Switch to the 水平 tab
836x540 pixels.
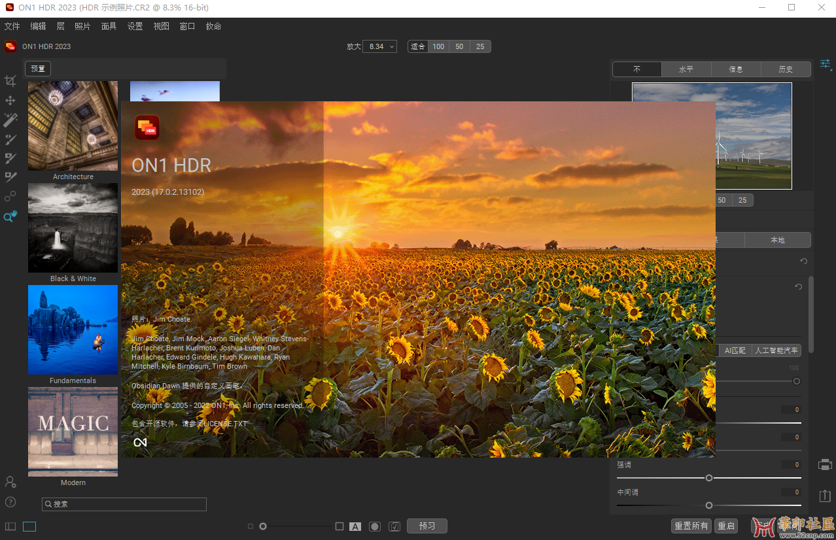(686, 69)
